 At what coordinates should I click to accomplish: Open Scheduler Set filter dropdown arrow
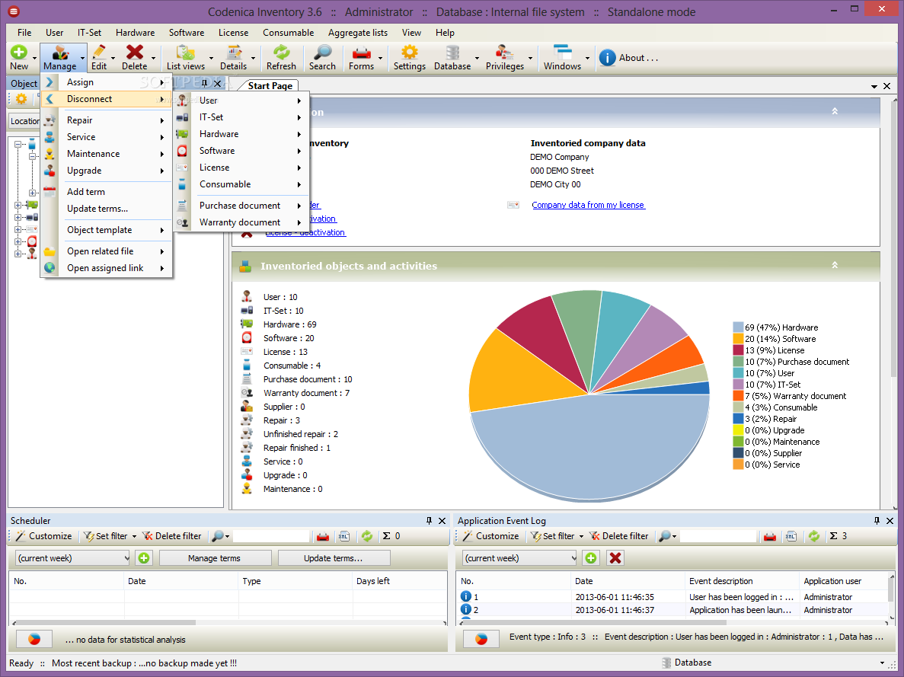(134, 536)
